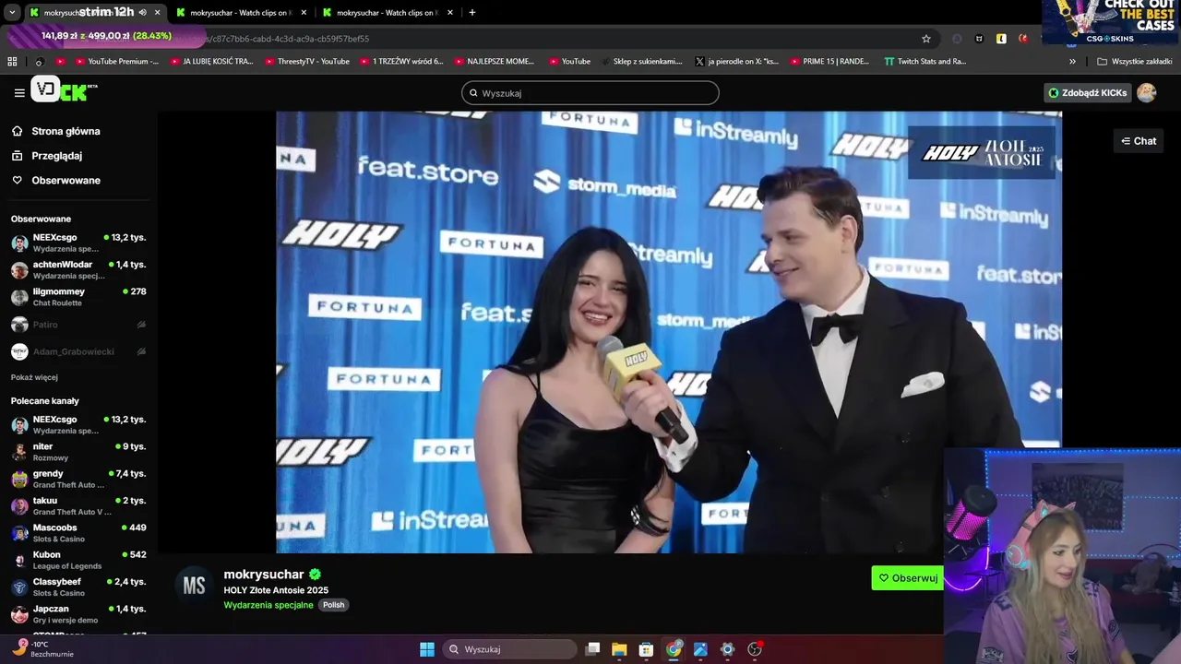Click the Kick search field
Image resolution: width=1181 pixels, height=664 pixels.
pyautogui.click(x=590, y=93)
